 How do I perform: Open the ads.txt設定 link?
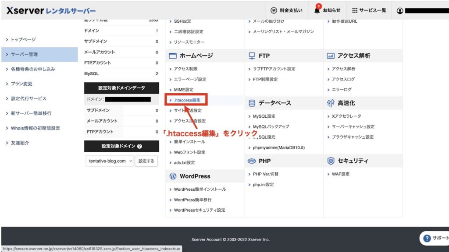pyautogui.click(x=184, y=163)
